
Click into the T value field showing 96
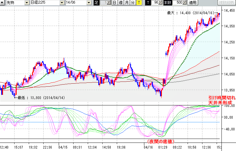[x=156, y=3]
